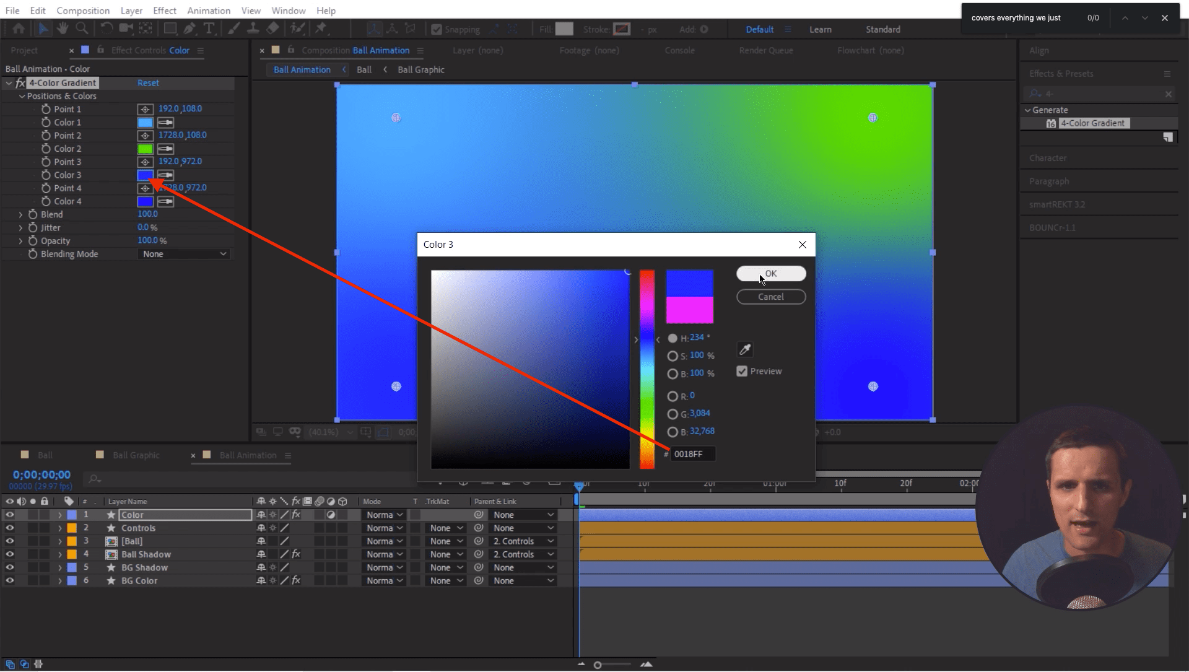Click the hex value field showing 0018FF
Image resolution: width=1189 pixels, height=672 pixels.
[692, 454]
